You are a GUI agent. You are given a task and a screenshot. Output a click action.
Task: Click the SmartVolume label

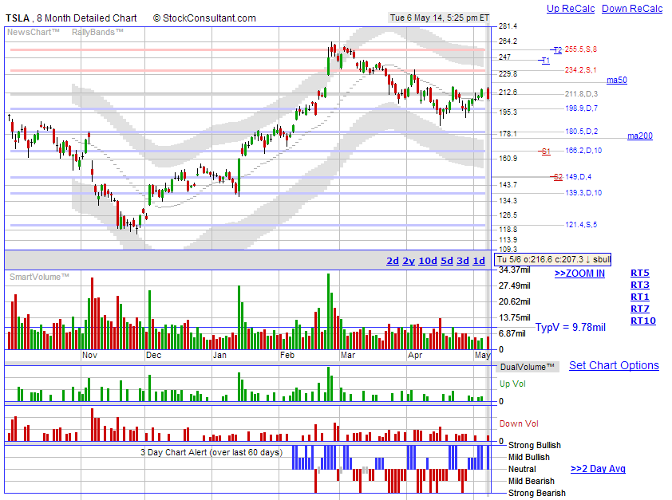(39, 277)
